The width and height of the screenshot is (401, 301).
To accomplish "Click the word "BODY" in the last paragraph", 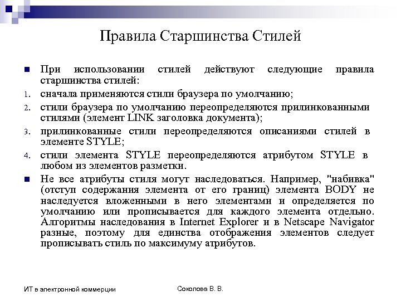I will (341, 190).
